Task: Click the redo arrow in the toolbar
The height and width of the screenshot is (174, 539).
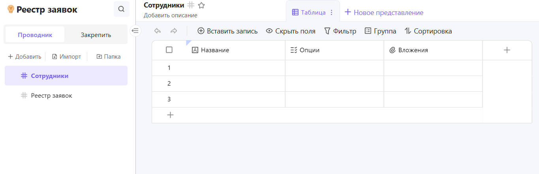Action: tap(174, 31)
